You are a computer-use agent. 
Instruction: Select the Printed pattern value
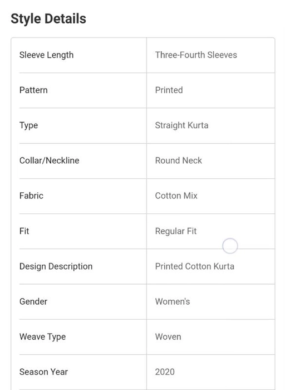coord(169,90)
